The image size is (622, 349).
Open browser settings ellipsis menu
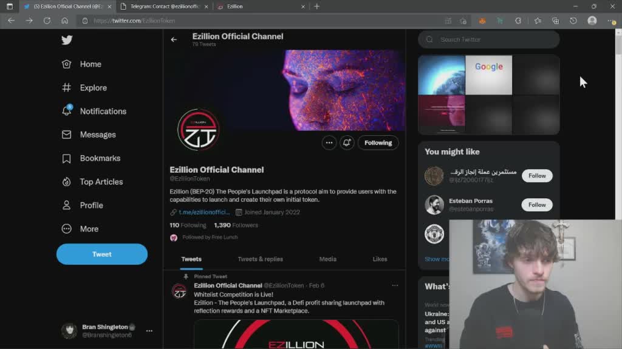pos(611,21)
